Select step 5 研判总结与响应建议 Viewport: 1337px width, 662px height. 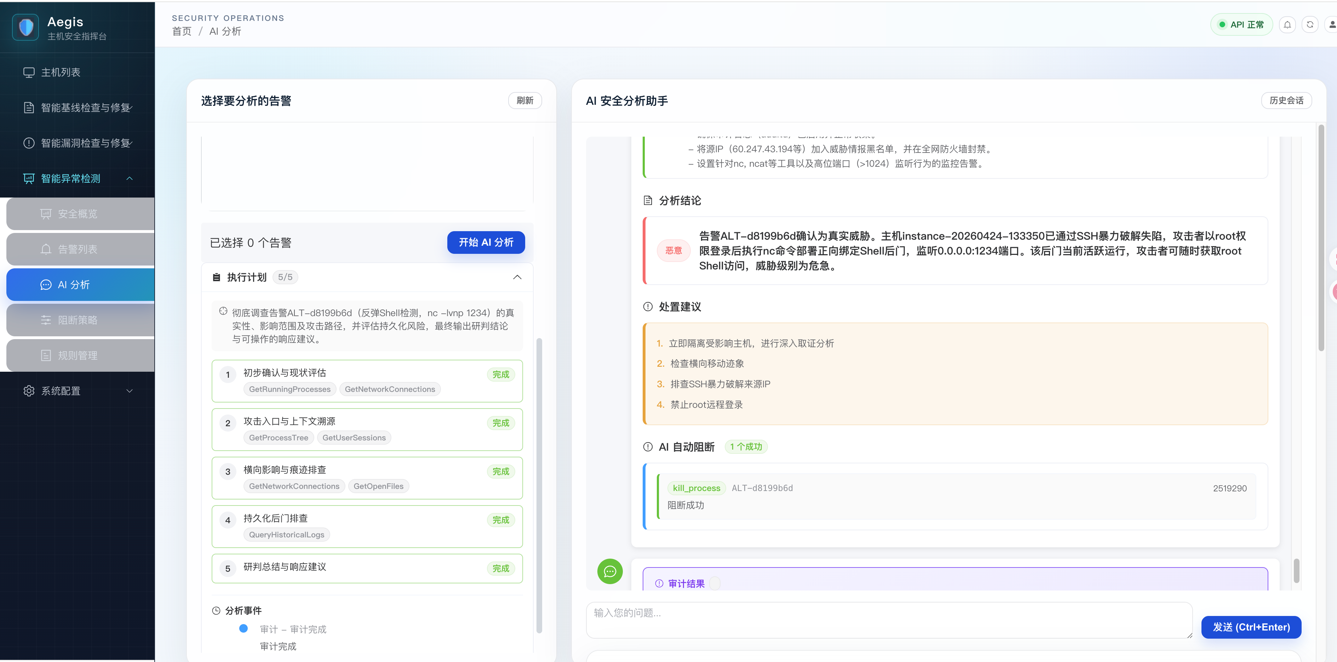click(x=367, y=569)
